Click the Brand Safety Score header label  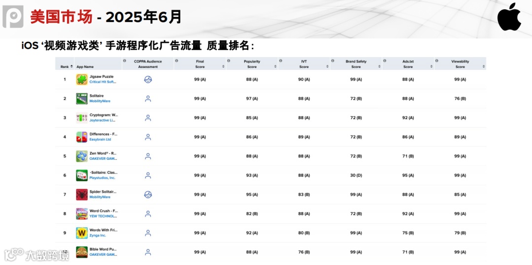pos(356,64)
